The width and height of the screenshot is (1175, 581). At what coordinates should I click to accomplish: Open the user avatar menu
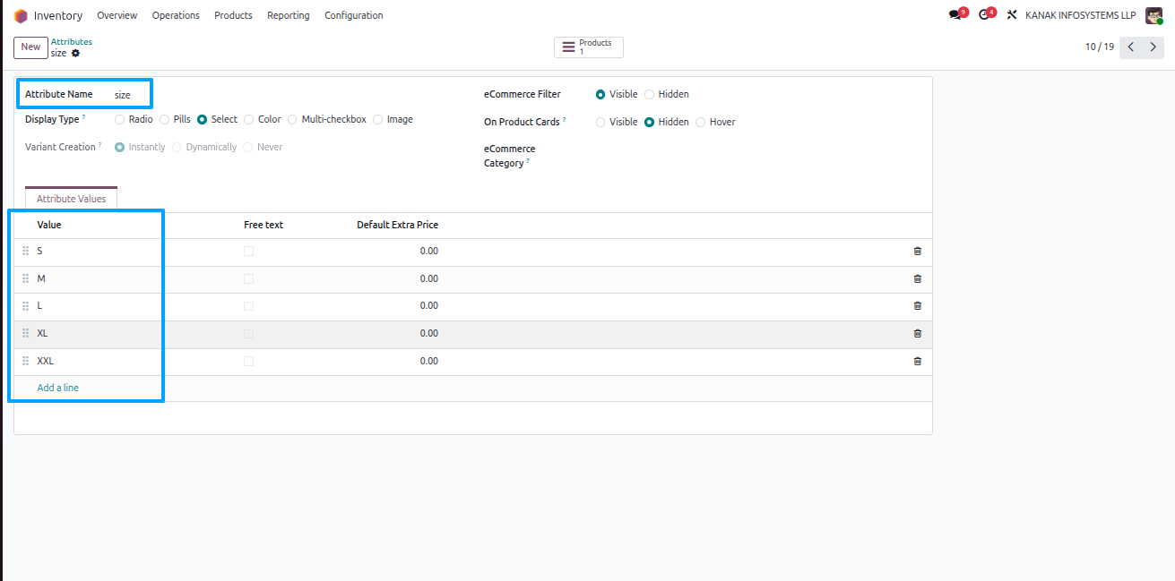(x=1153, y=15)
